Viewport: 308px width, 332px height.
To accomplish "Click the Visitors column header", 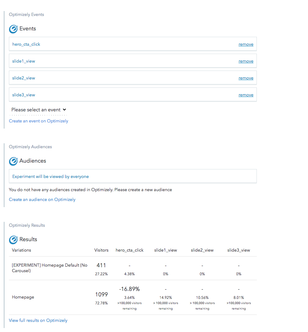I will [x=101, y=250].
